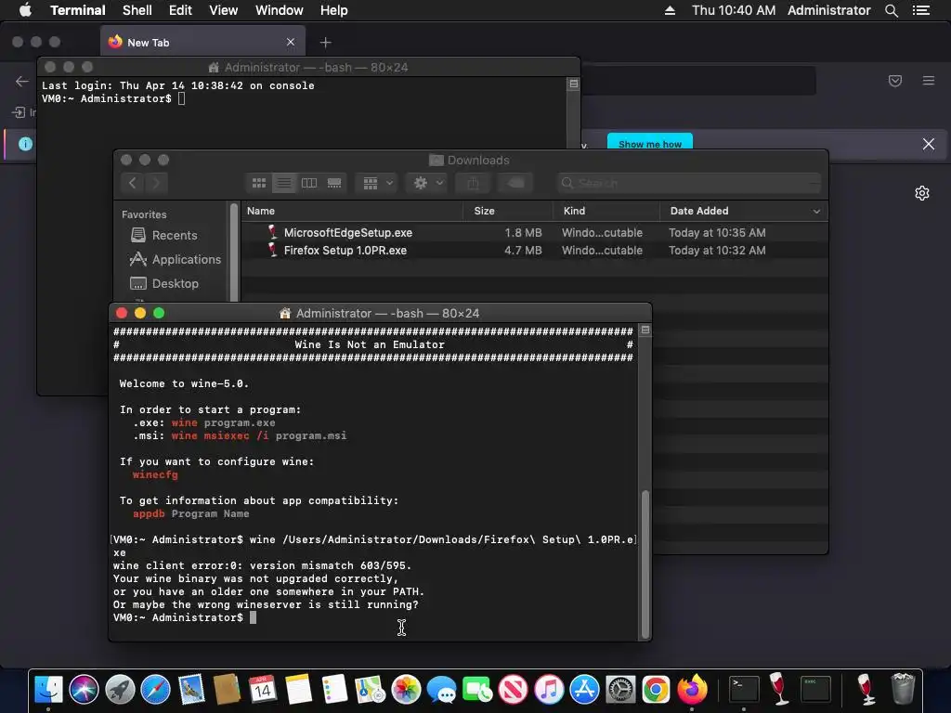This screenshot has width=951, height=713.
Task: Open Reminders app in Dock
Action: click(334, 690)
